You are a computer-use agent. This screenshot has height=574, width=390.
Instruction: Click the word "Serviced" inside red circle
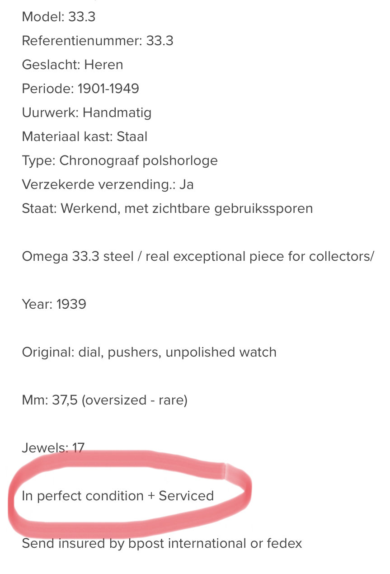186,496
